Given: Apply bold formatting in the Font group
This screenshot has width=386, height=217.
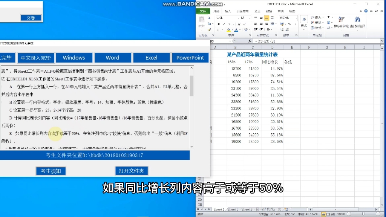Looking at the screenshot, I should (x=219, y=24).
